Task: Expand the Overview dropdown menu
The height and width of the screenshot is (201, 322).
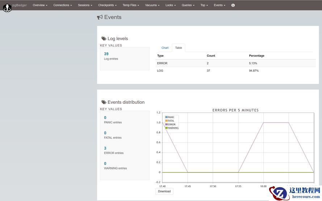Action: tap(40, 5)
